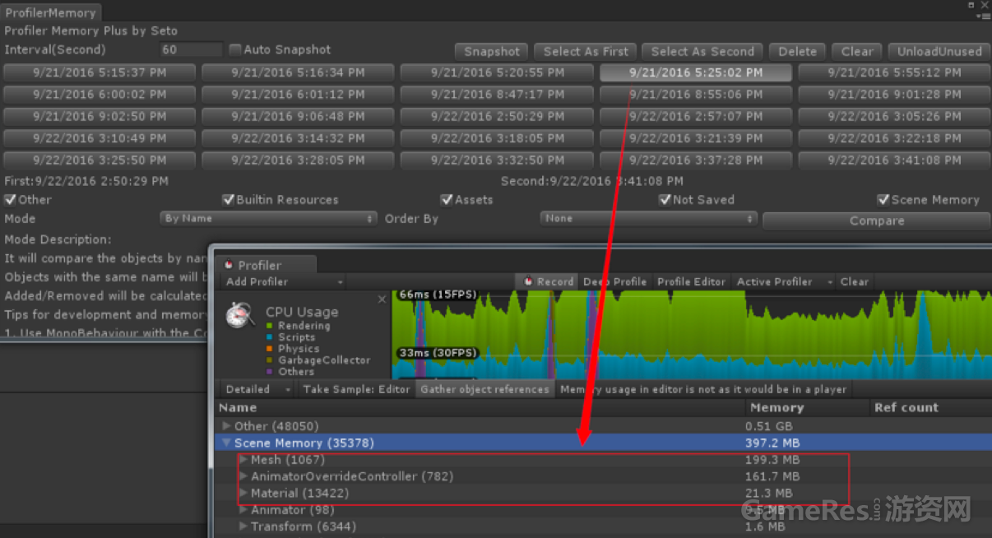
Task: Toggle Profile Editor in Profiler toolbar
Action: pos(691,281)
